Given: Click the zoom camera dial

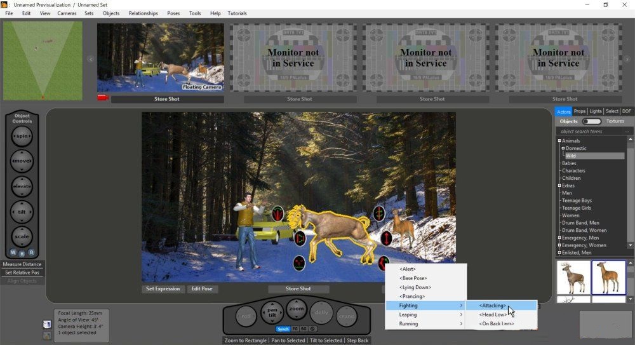Looking at the screenshot, I should click(x=297, y=309).
